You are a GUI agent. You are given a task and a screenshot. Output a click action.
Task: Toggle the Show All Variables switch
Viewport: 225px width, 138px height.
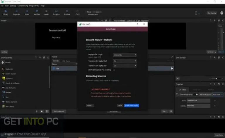point(196,95)
